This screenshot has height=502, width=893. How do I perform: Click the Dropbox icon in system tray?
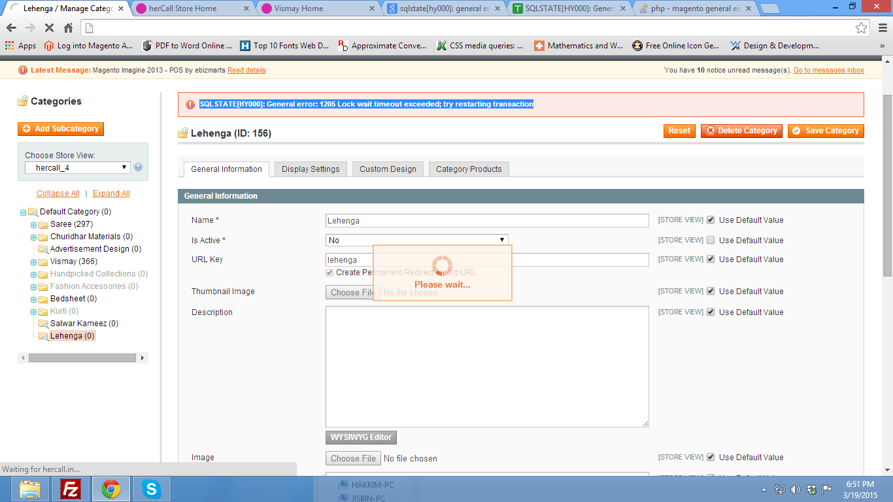[811, 489]
